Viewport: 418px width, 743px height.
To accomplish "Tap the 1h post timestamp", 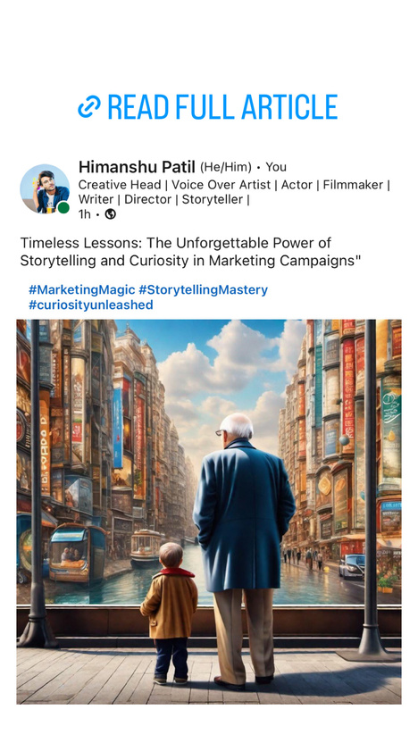I will [x=84, y=214].
